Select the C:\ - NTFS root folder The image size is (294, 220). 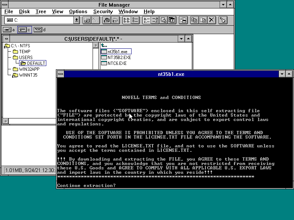coord(17,46)
